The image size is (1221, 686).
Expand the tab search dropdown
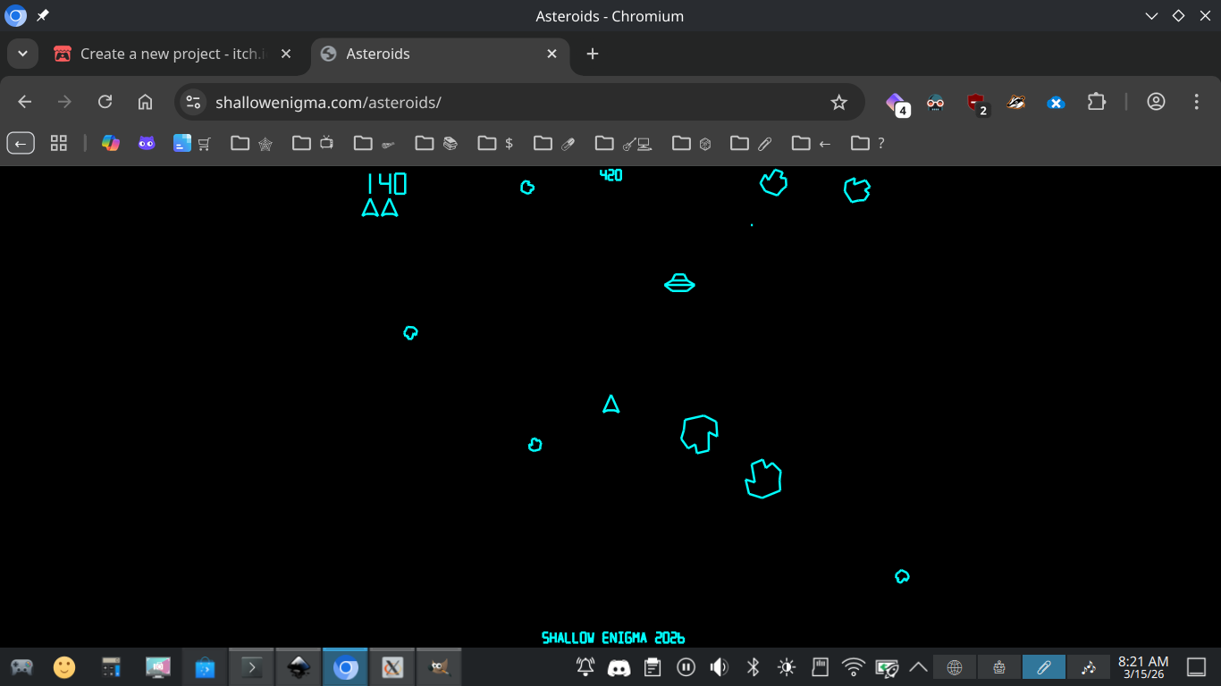pyautogui.click(x=22, y=54)
